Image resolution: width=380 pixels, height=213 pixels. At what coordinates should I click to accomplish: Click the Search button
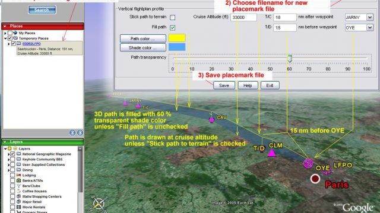click(42, 9)
